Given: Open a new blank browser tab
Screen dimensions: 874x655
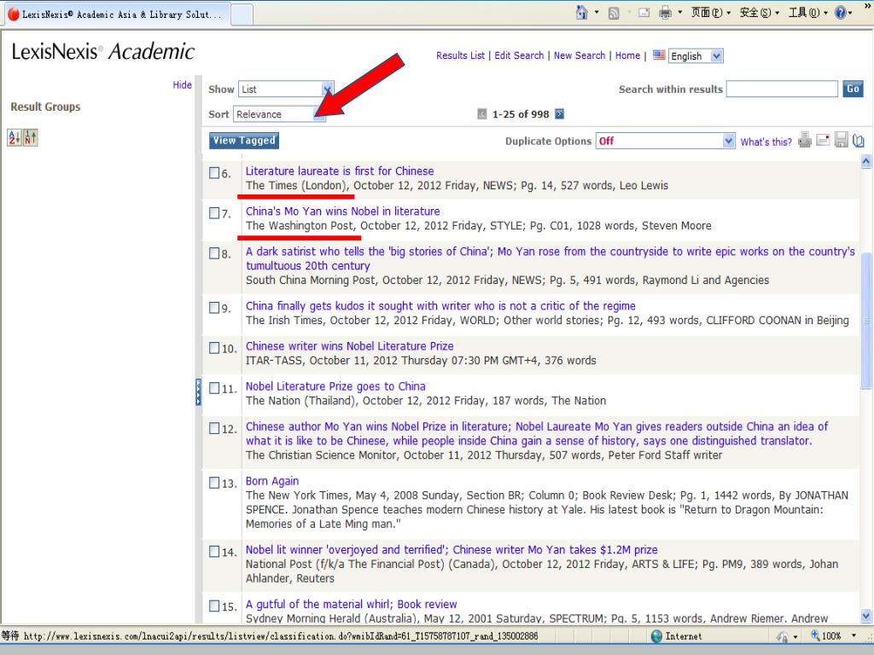Looking at the screenshot, I should [x=242, y=14].
